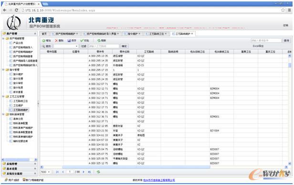Screen dimensions: 294x185
Task: Jump to the last page of the grid
Action: (x=89, y=172)
